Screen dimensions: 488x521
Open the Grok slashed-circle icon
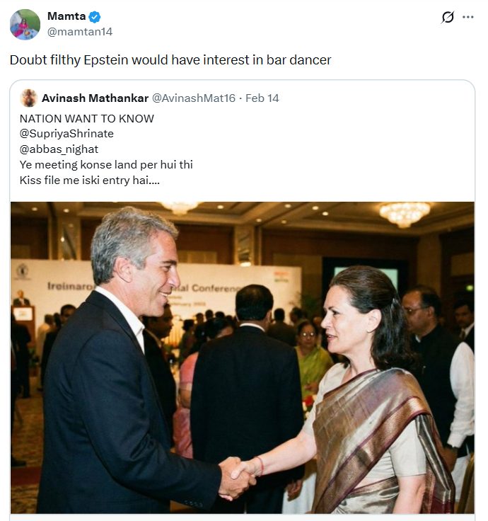(x=448, y=17)
